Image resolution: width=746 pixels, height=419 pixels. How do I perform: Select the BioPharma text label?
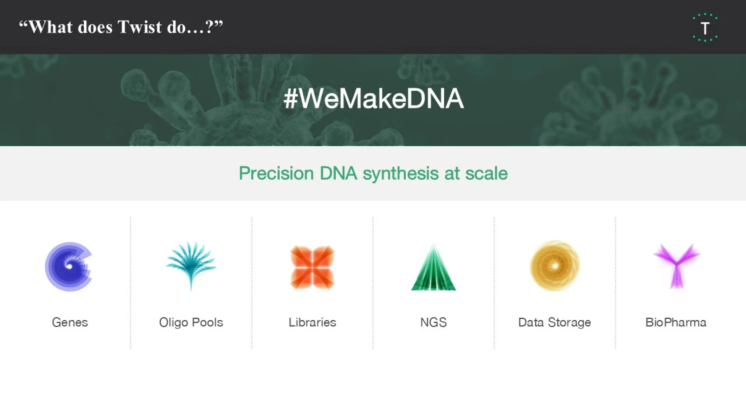(676, 322)
